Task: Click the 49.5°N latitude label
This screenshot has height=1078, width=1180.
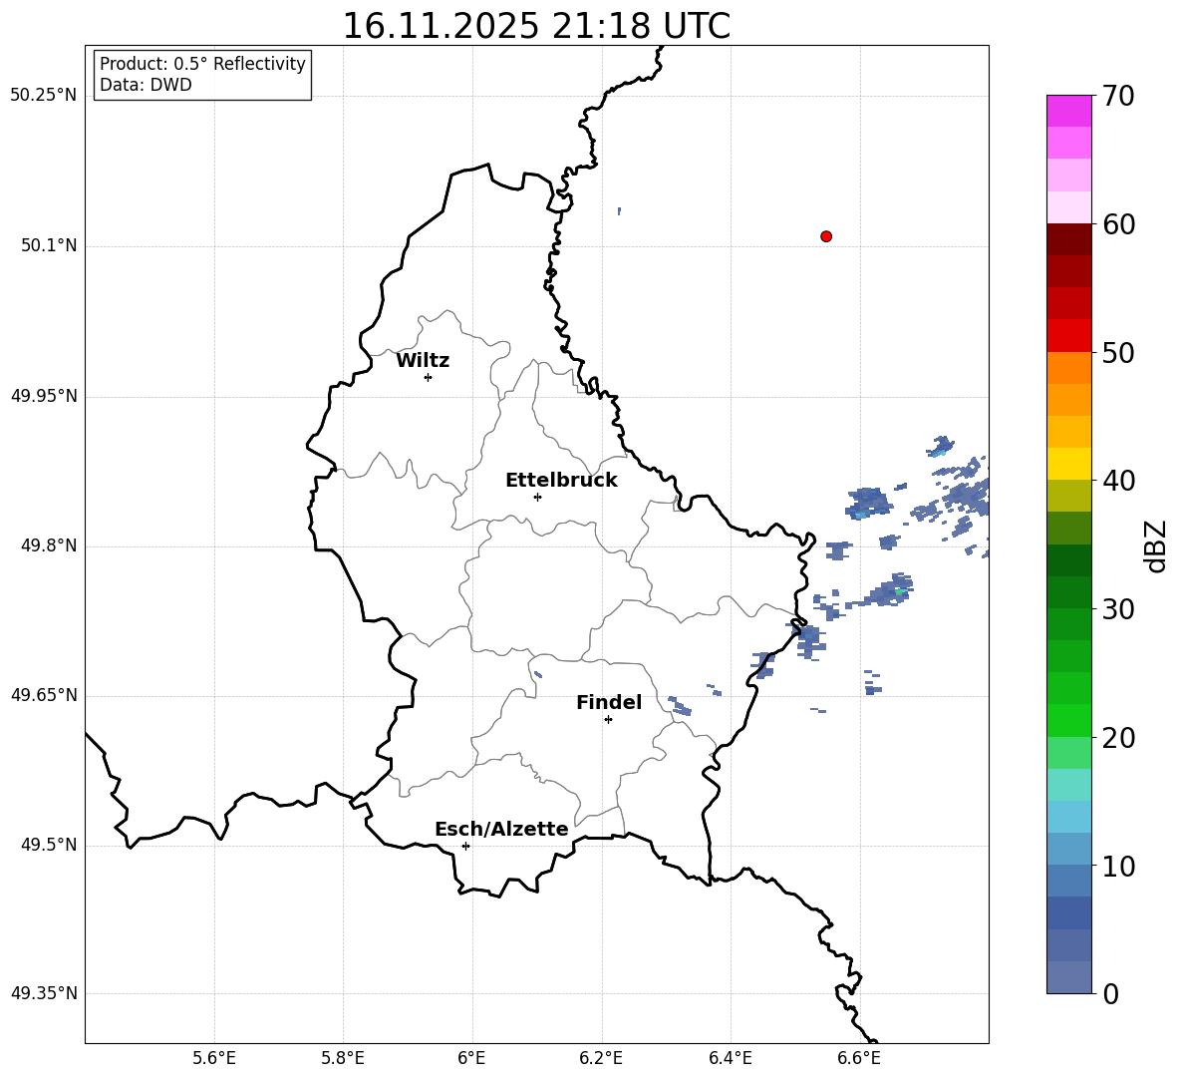Action: 50,845
